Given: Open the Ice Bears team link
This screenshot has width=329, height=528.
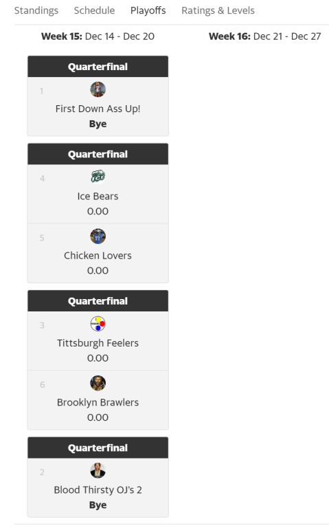Looking at the screenshot, I should point(98,197).
